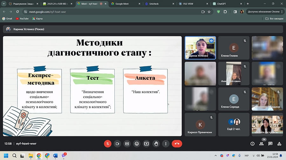The image size is (286, 160).
Task: Open meeting details info icon
Action: pos(253,144)
